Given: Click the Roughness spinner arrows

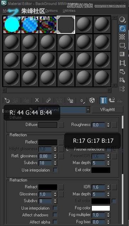Looking at the screenshot, I should [108, 125].
